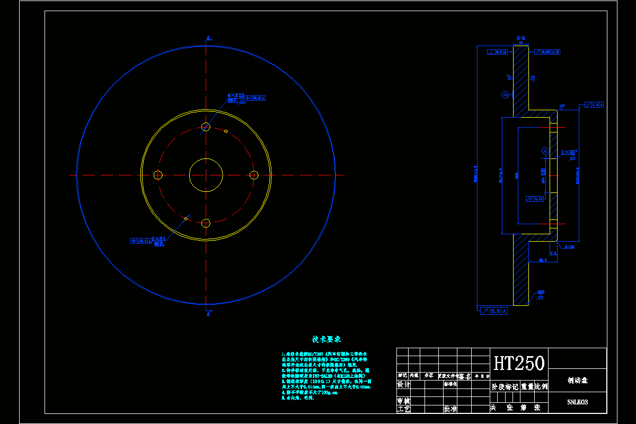Click the 标记 column header
The height and width of the screenshot is (424, 636).
402,375
